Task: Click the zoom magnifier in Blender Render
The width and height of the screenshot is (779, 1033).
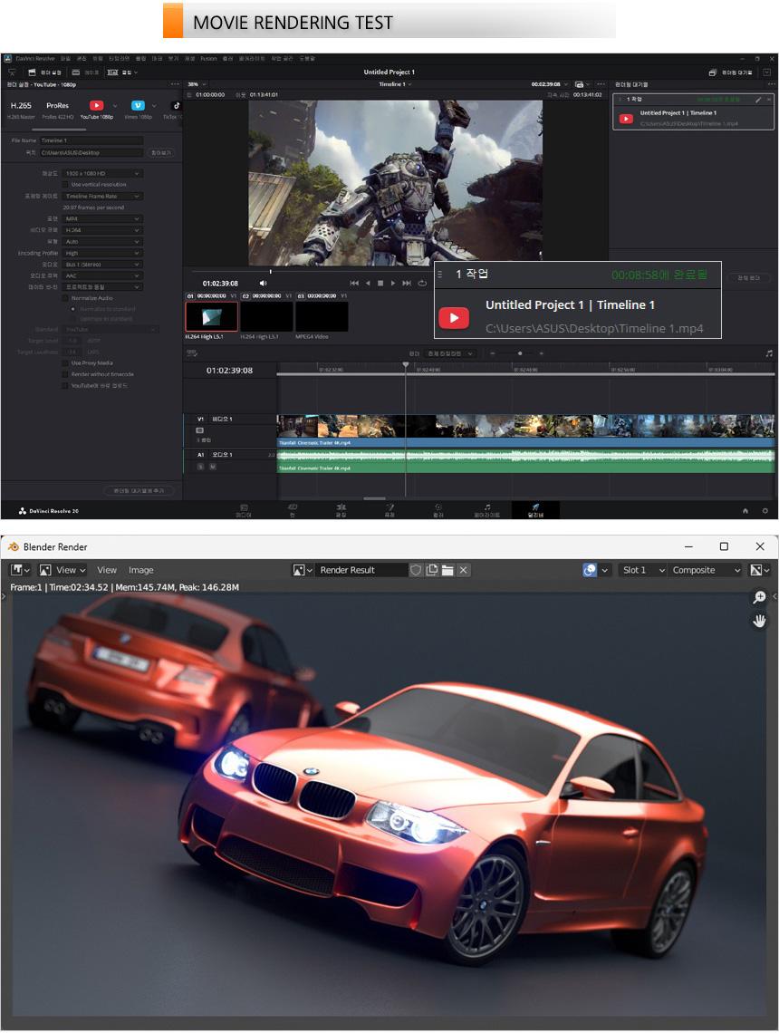Action: [x=759, y=597]
